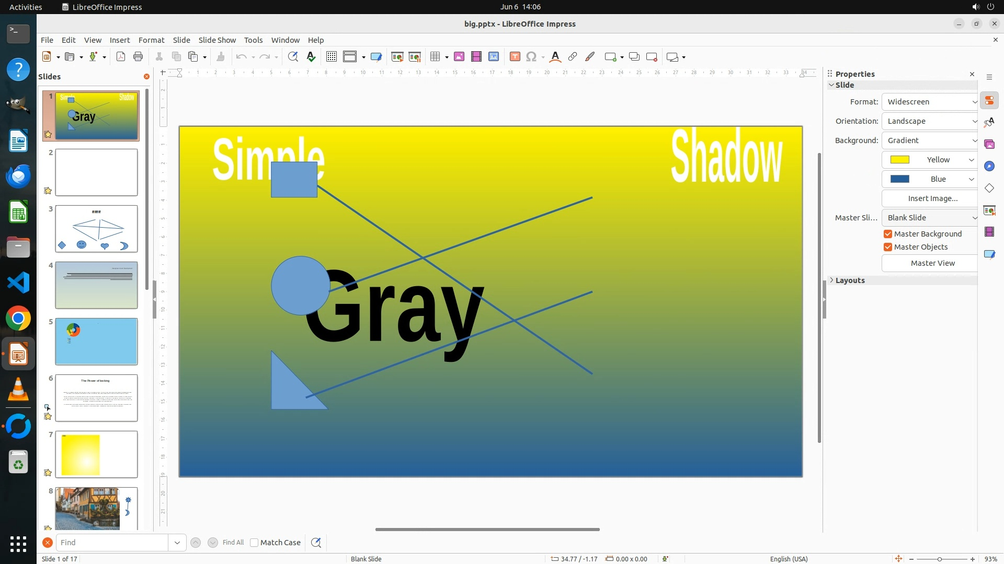1004x564 pixels.
Task: Open Background dropdown showing Gradient
Action: click(x=929, y=140)
